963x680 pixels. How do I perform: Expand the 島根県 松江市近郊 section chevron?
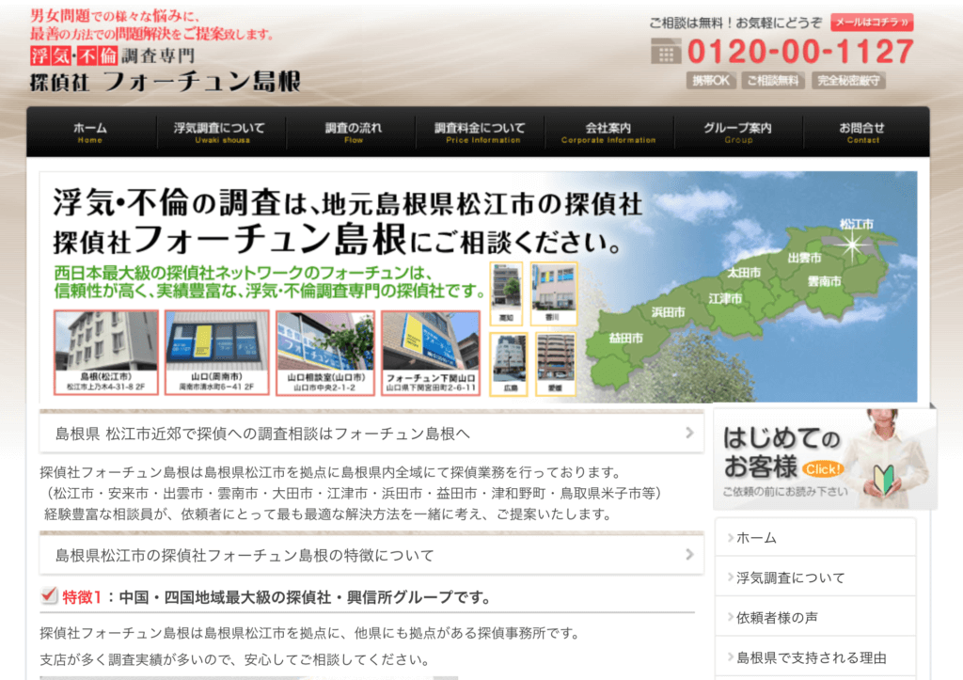pyautogui.click(x=689, y=434)
